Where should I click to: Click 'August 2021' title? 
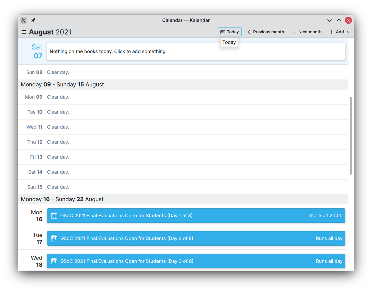point(50,32)
